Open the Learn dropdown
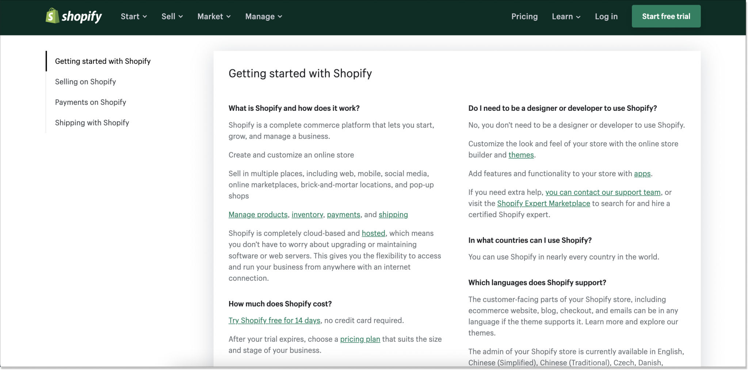Image resolution: width=748 pixels, height=370 pixels. 565,16
